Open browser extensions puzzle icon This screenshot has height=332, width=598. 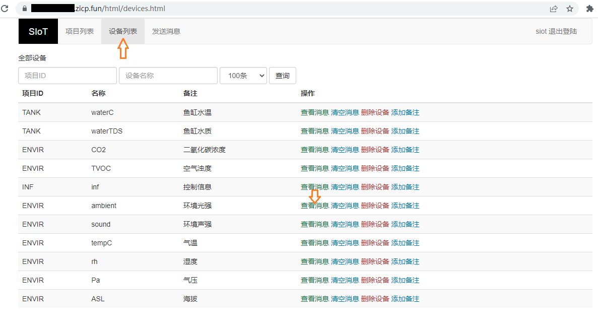589,9
